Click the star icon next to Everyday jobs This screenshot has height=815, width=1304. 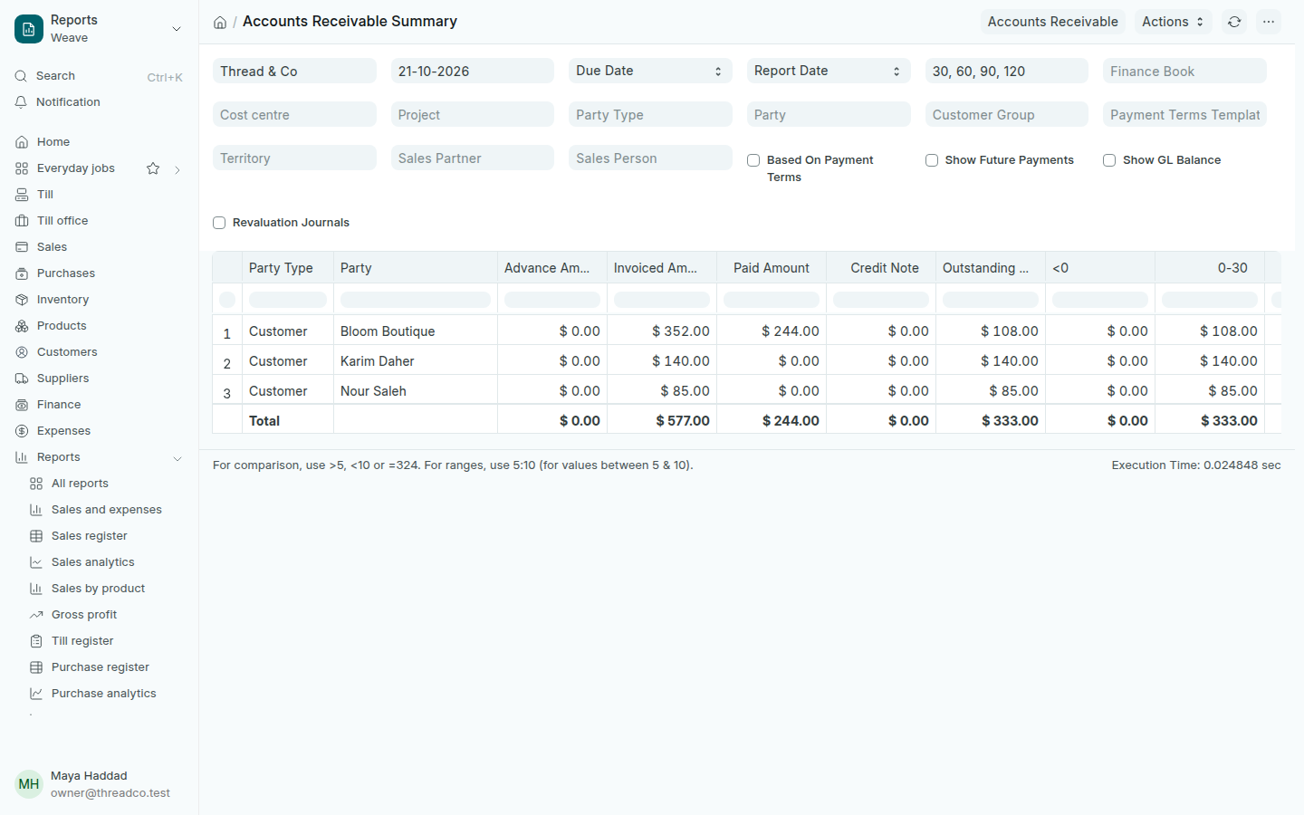click(153, 168)
